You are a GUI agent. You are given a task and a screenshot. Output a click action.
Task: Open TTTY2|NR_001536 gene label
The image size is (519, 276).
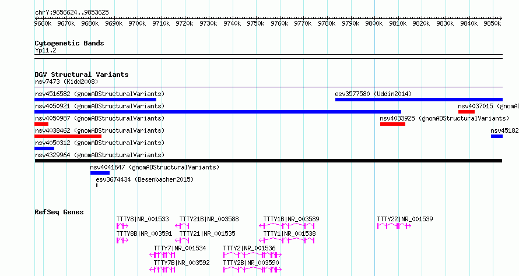tap(249, 248)
